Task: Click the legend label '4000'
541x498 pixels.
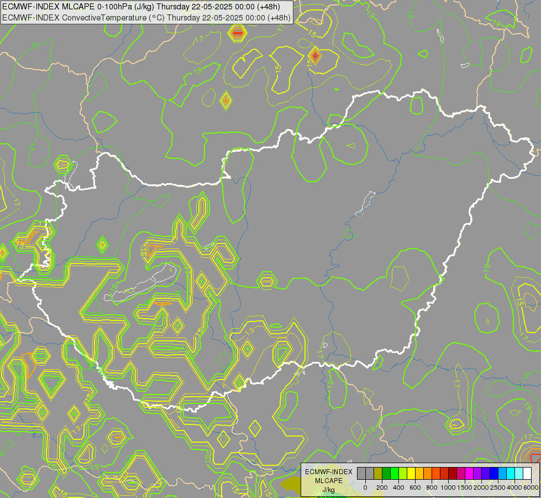Action: pos(514,487)
